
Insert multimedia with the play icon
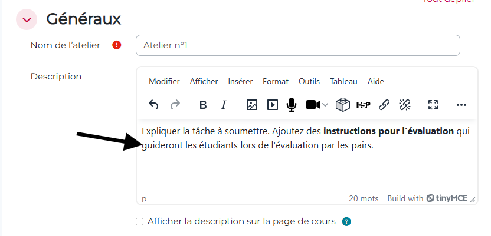[272, 105]
